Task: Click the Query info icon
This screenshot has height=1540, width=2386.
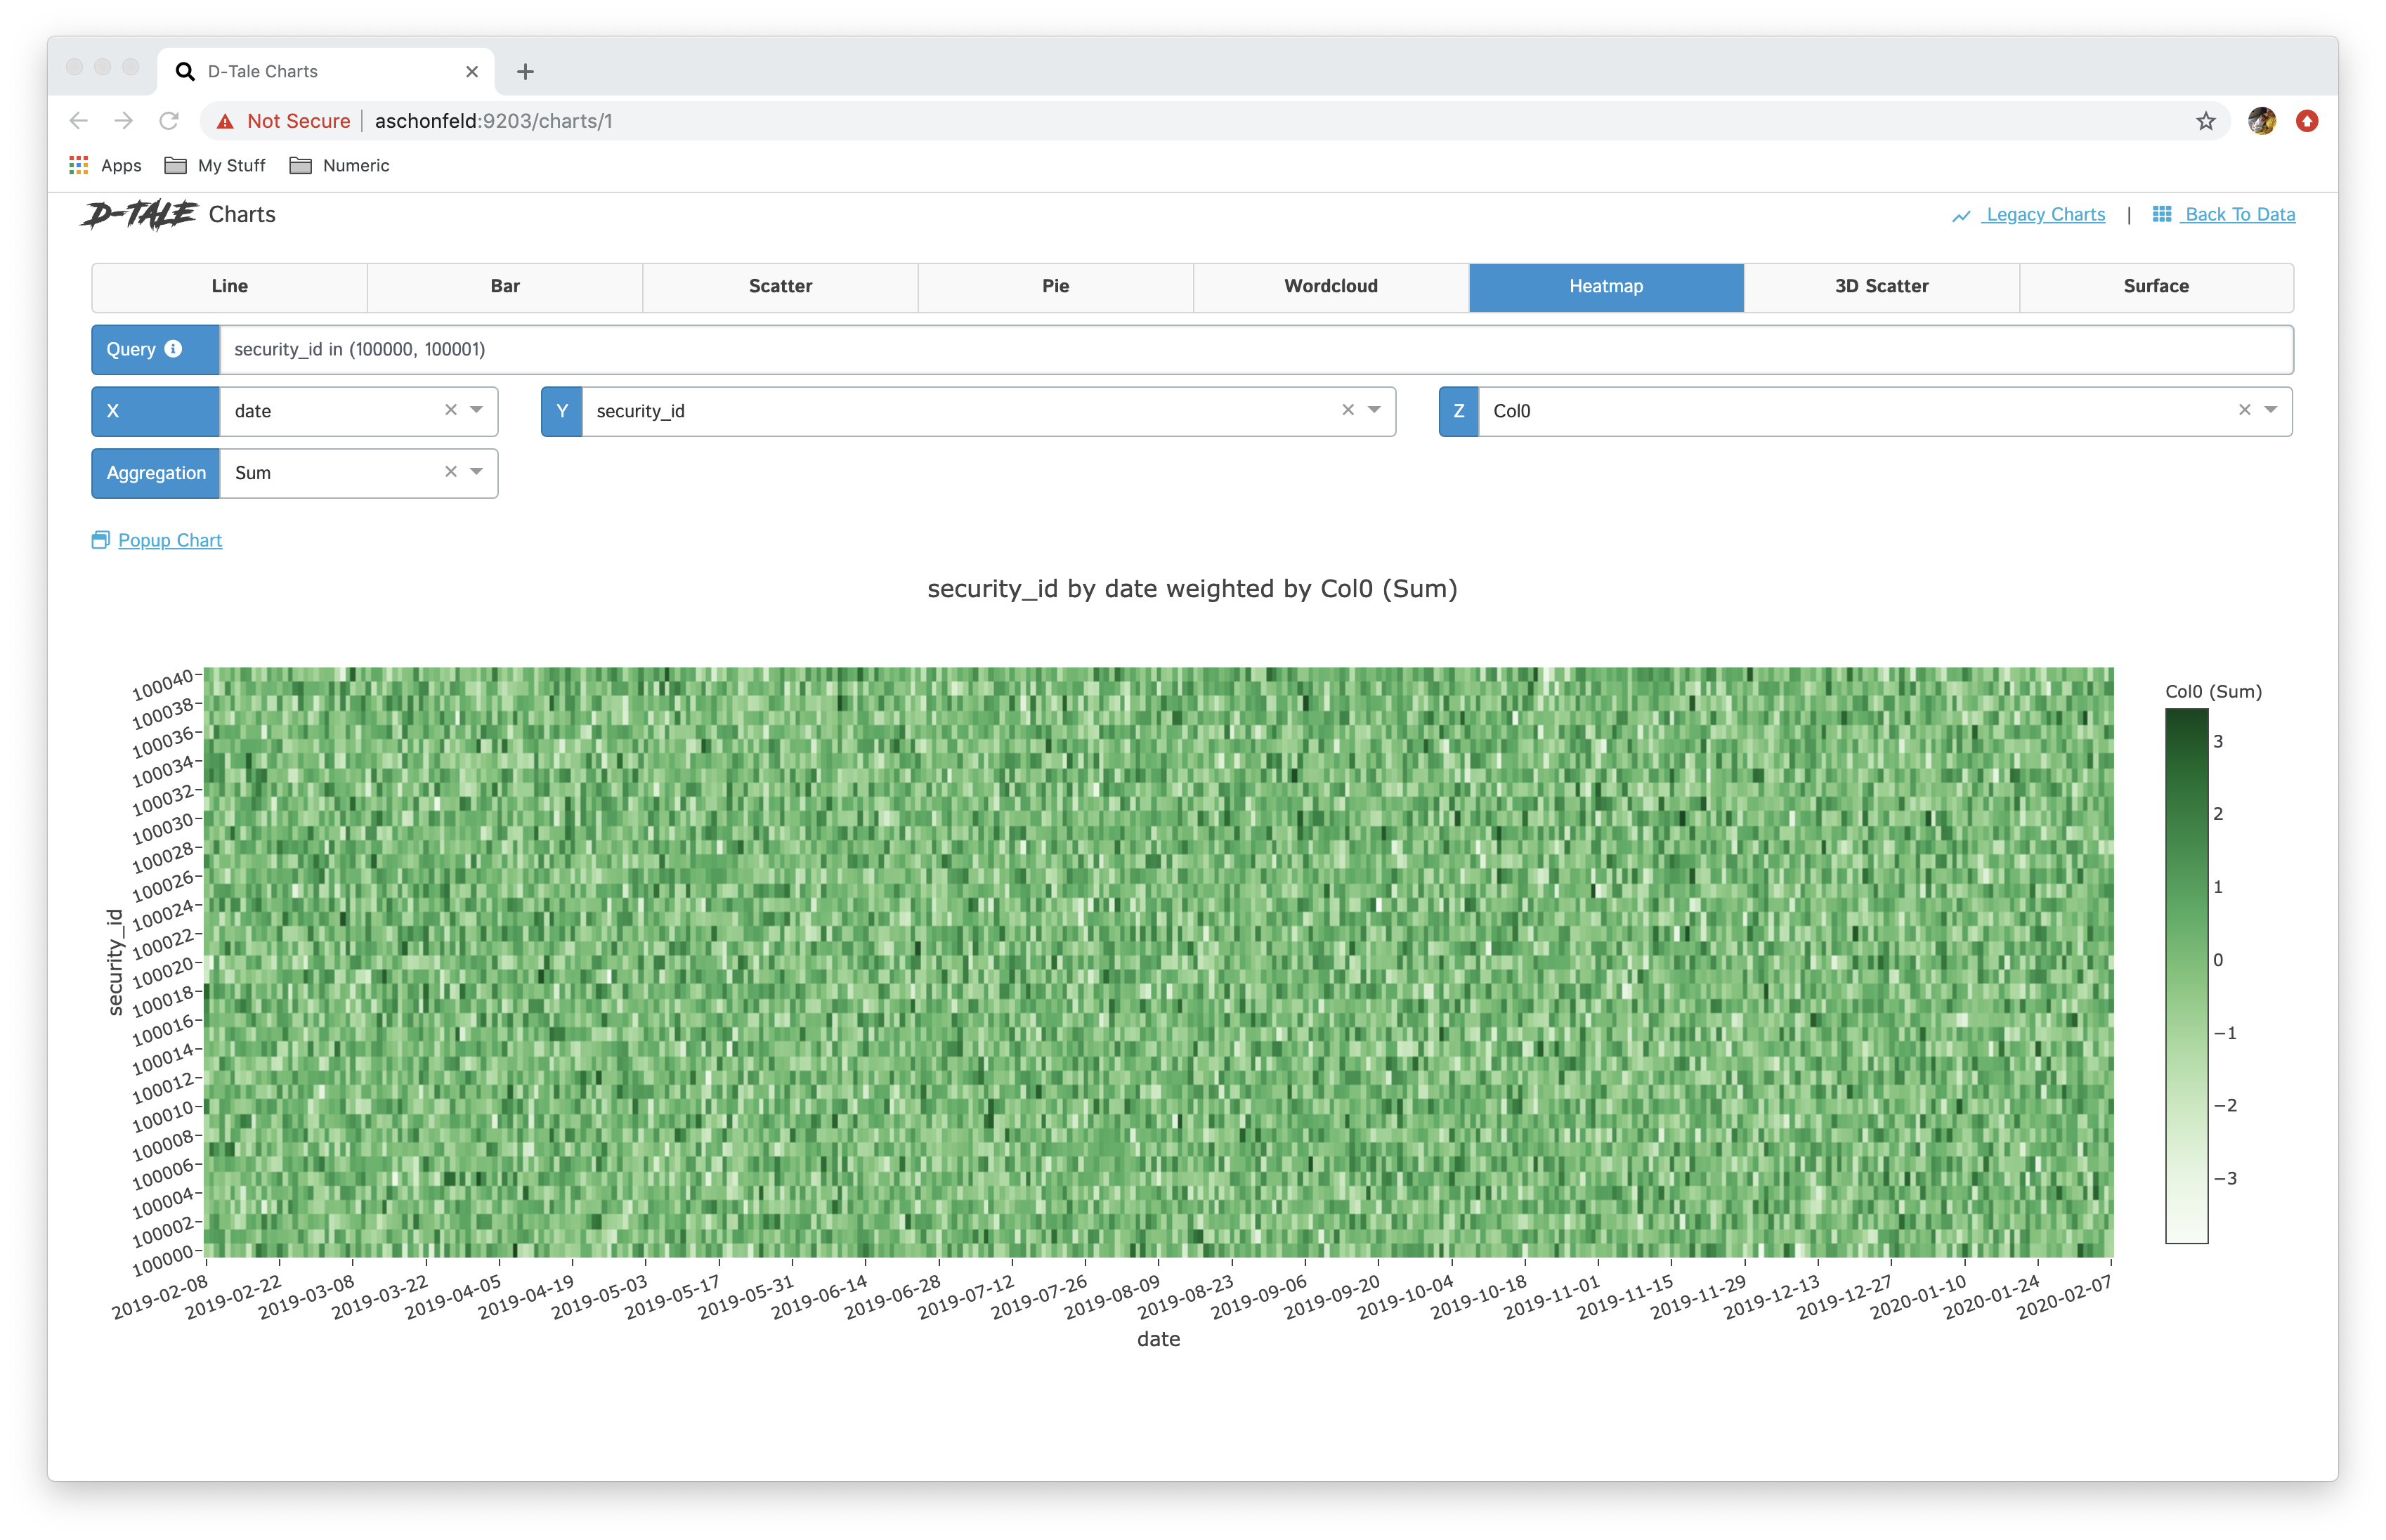Action: [173, 349]
